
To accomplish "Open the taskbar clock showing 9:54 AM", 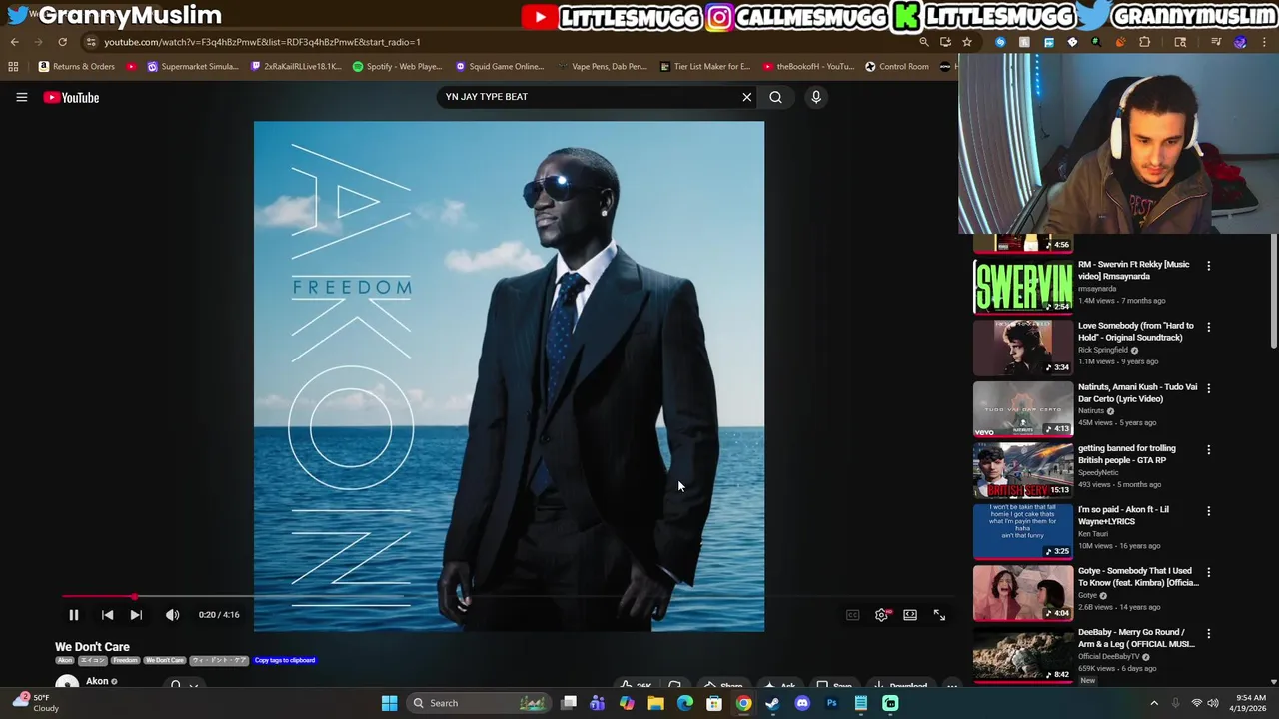I will 1250,703.
